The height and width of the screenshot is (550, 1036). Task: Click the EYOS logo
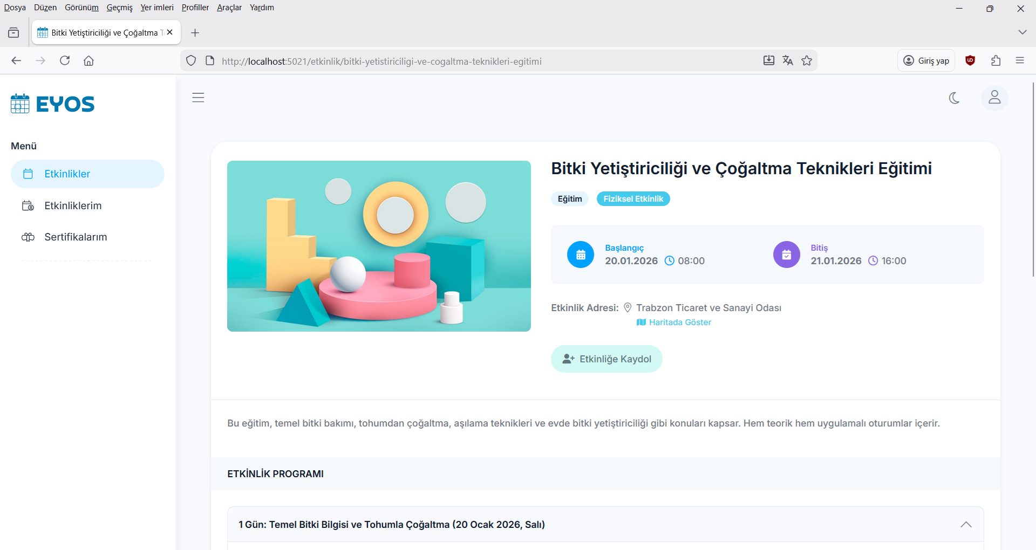click(53, 104)
